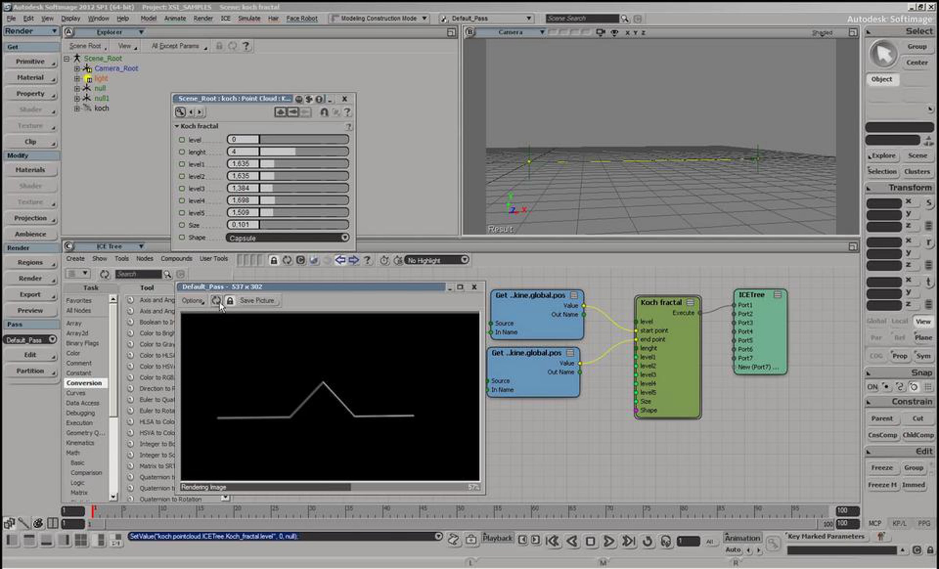This screenshot has height=569, width=939.
Task: Adjust the Size slider in Koch fractal
Action: tap(288, 225)
